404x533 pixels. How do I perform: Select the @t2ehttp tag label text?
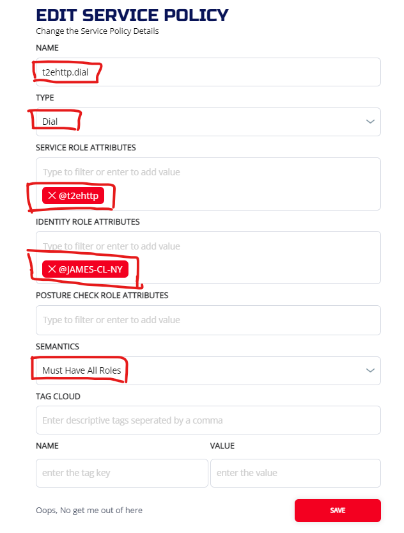79,196
